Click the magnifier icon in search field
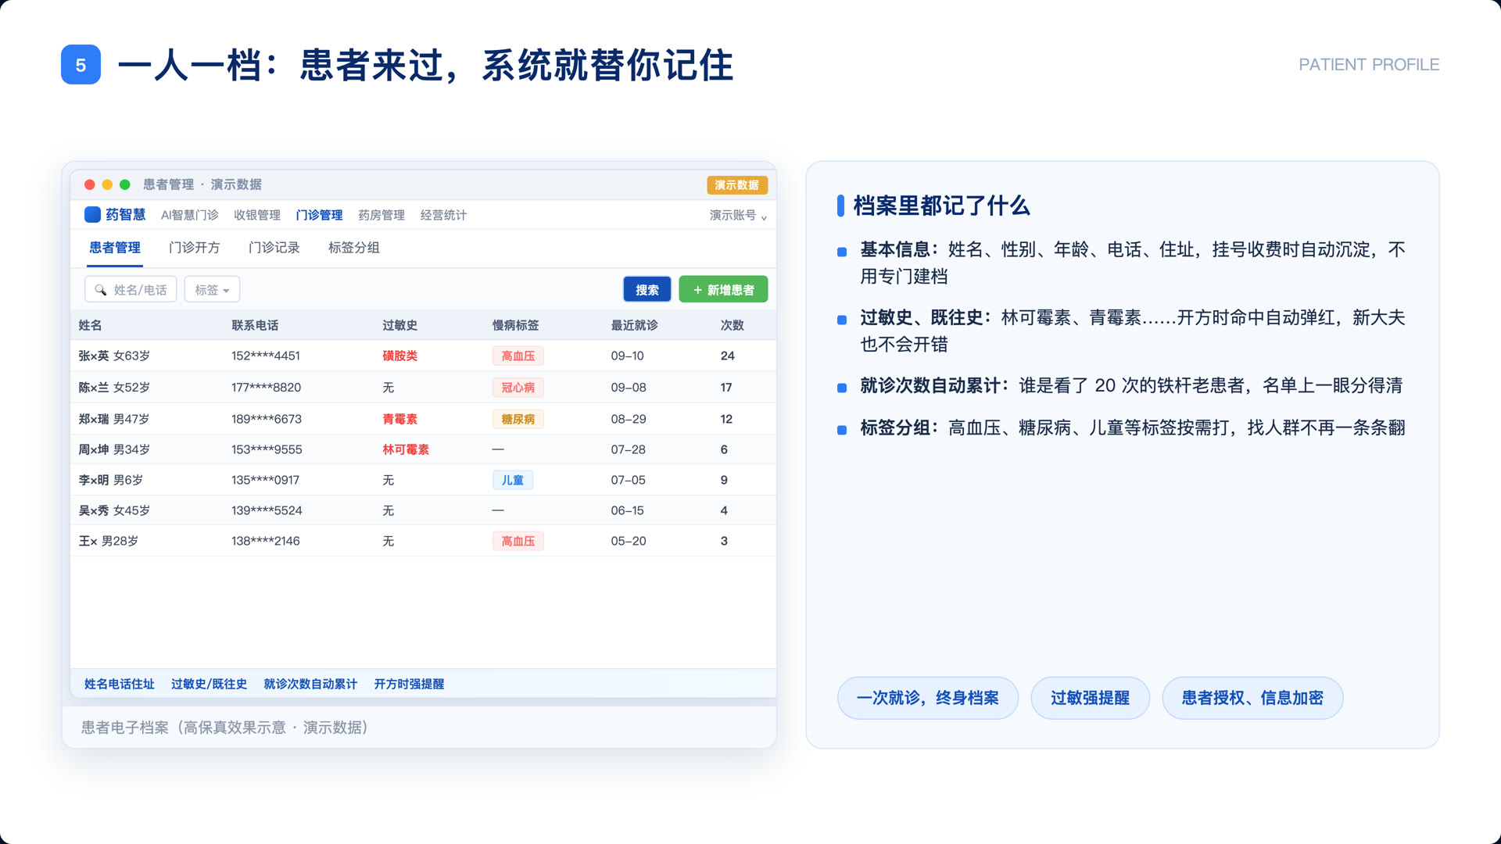 101,290
